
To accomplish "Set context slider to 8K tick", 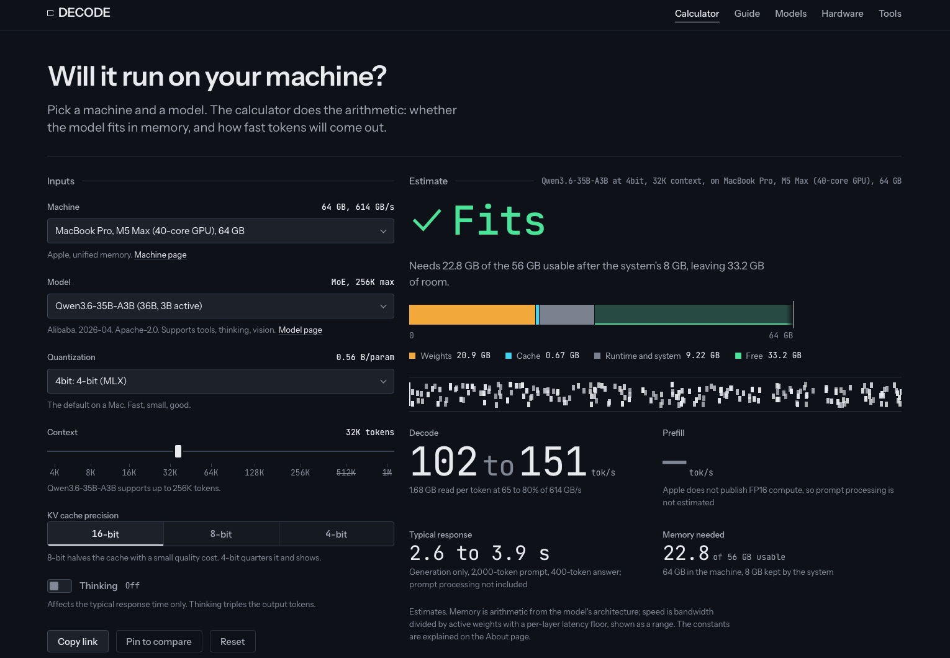I will pyautogui.click(x=91, y=472).
